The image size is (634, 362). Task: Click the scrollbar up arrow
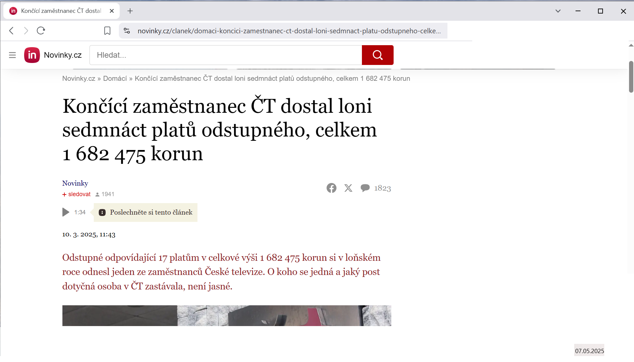(631, 45)
